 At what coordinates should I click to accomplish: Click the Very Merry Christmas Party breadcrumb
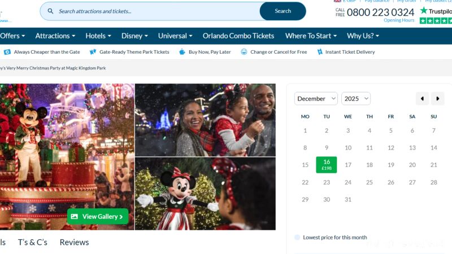53,68
